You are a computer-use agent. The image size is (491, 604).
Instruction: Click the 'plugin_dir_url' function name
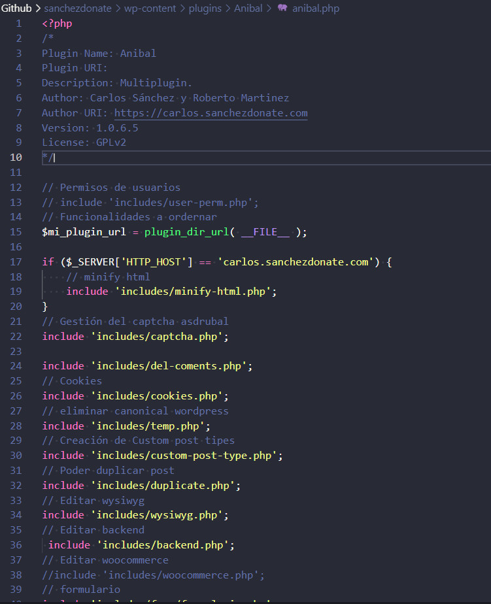click(186, 232)
